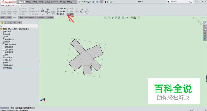This screenshot has width=207, height=111.
Task: Expand the Cut-Extrude1 feature node
Action: coord(1,60)
